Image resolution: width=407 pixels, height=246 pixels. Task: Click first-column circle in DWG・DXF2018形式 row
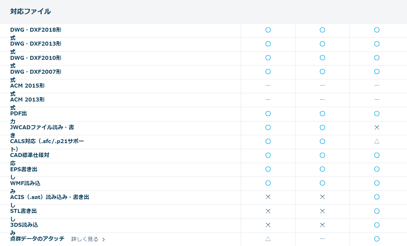point(268,30)
